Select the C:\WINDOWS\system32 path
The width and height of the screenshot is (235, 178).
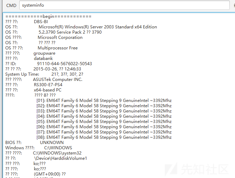[x=57, y=153]
